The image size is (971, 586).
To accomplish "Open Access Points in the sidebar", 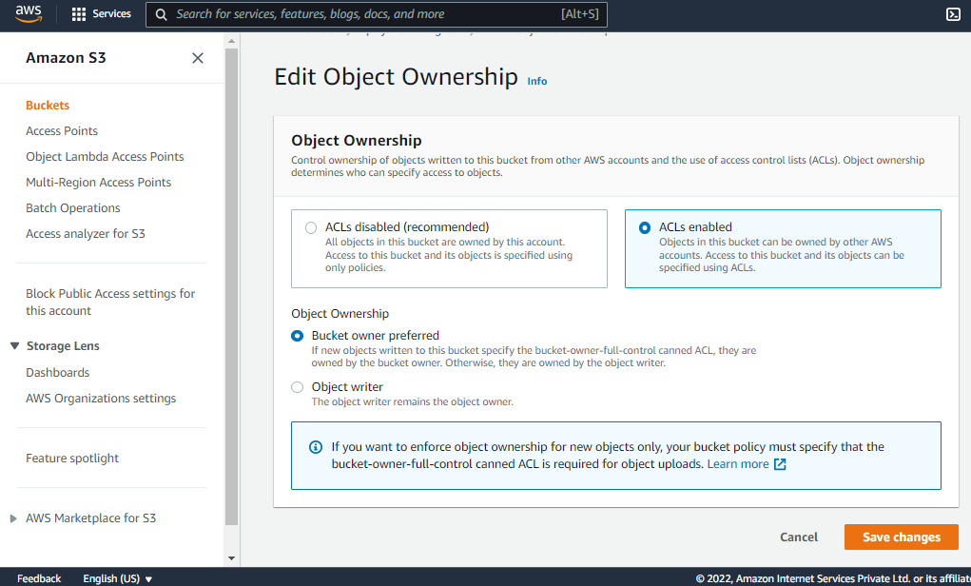I will coord(62,131).
